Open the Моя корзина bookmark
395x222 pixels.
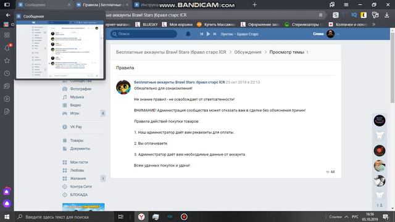177,25
